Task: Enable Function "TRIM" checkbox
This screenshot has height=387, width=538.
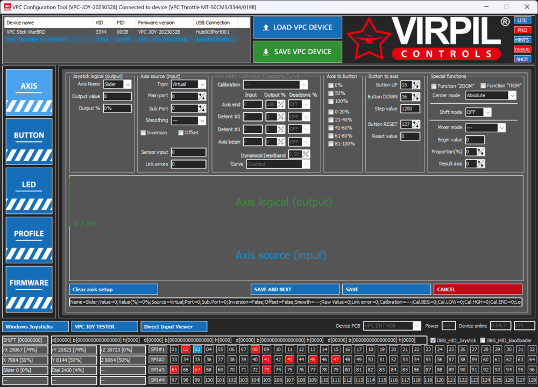Action: [x=483, y=85]
